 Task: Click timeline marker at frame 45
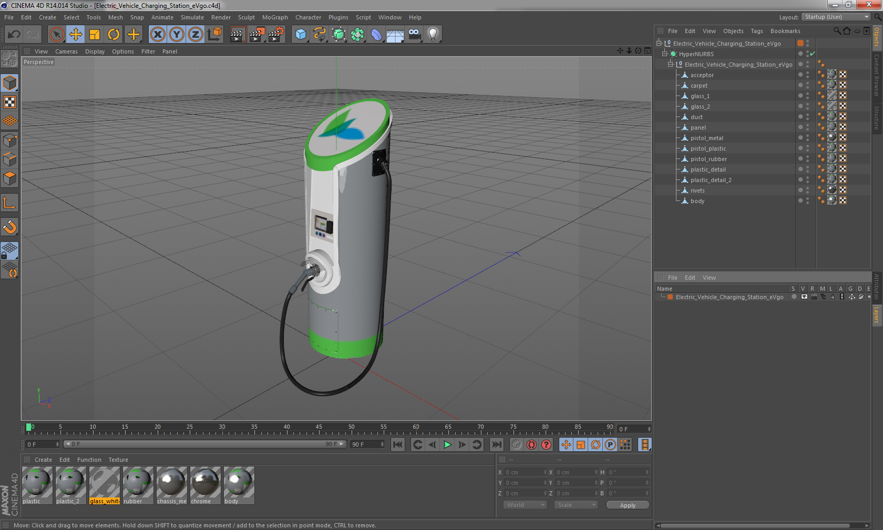319,428
